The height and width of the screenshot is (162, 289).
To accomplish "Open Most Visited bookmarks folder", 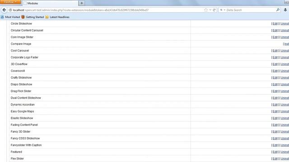I will pyautogui.click(x=10, y=17).
